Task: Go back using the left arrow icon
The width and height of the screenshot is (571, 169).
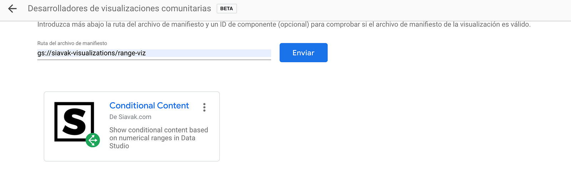Action: pos(12,9)
